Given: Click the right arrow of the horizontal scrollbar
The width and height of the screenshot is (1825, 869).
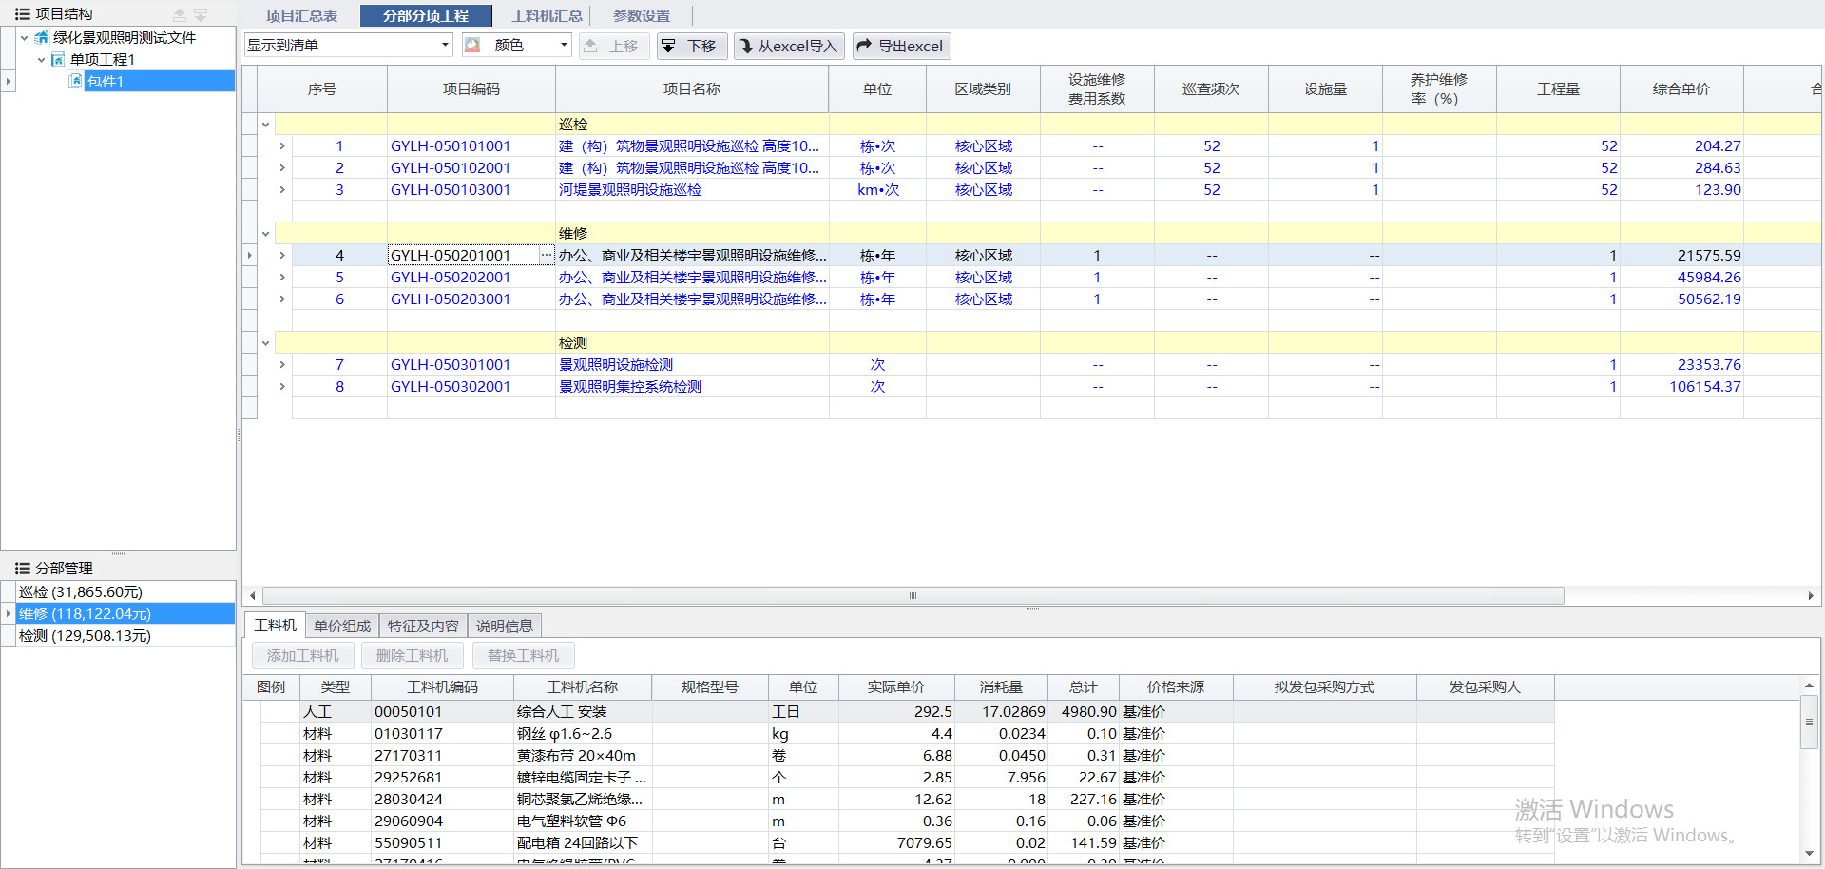Looking at the screenshot, I should (x=1811, y=596).
